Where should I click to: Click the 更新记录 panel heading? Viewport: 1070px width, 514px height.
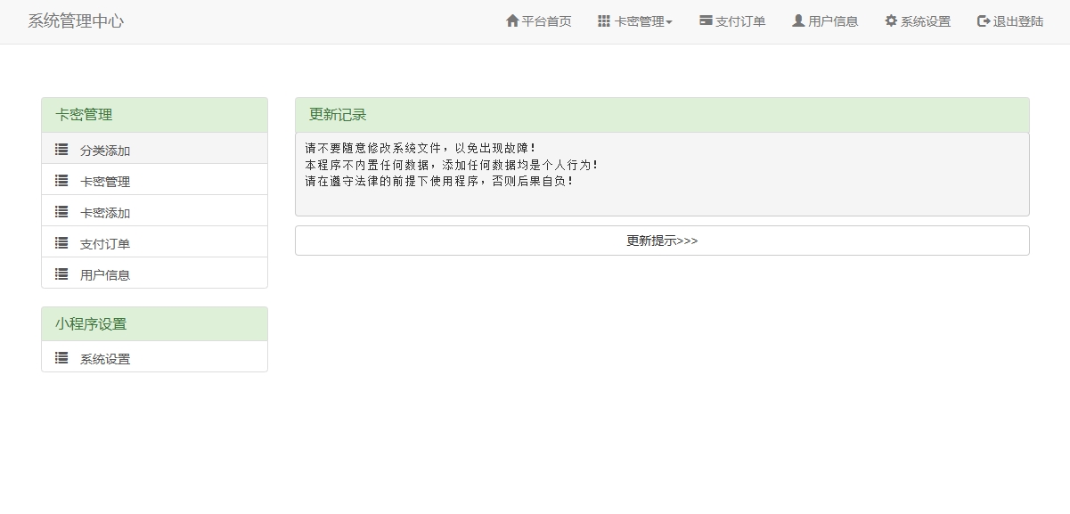click(662, 115)
